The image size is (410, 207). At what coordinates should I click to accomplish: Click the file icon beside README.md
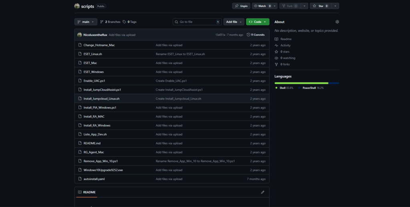tap(80, 143)
